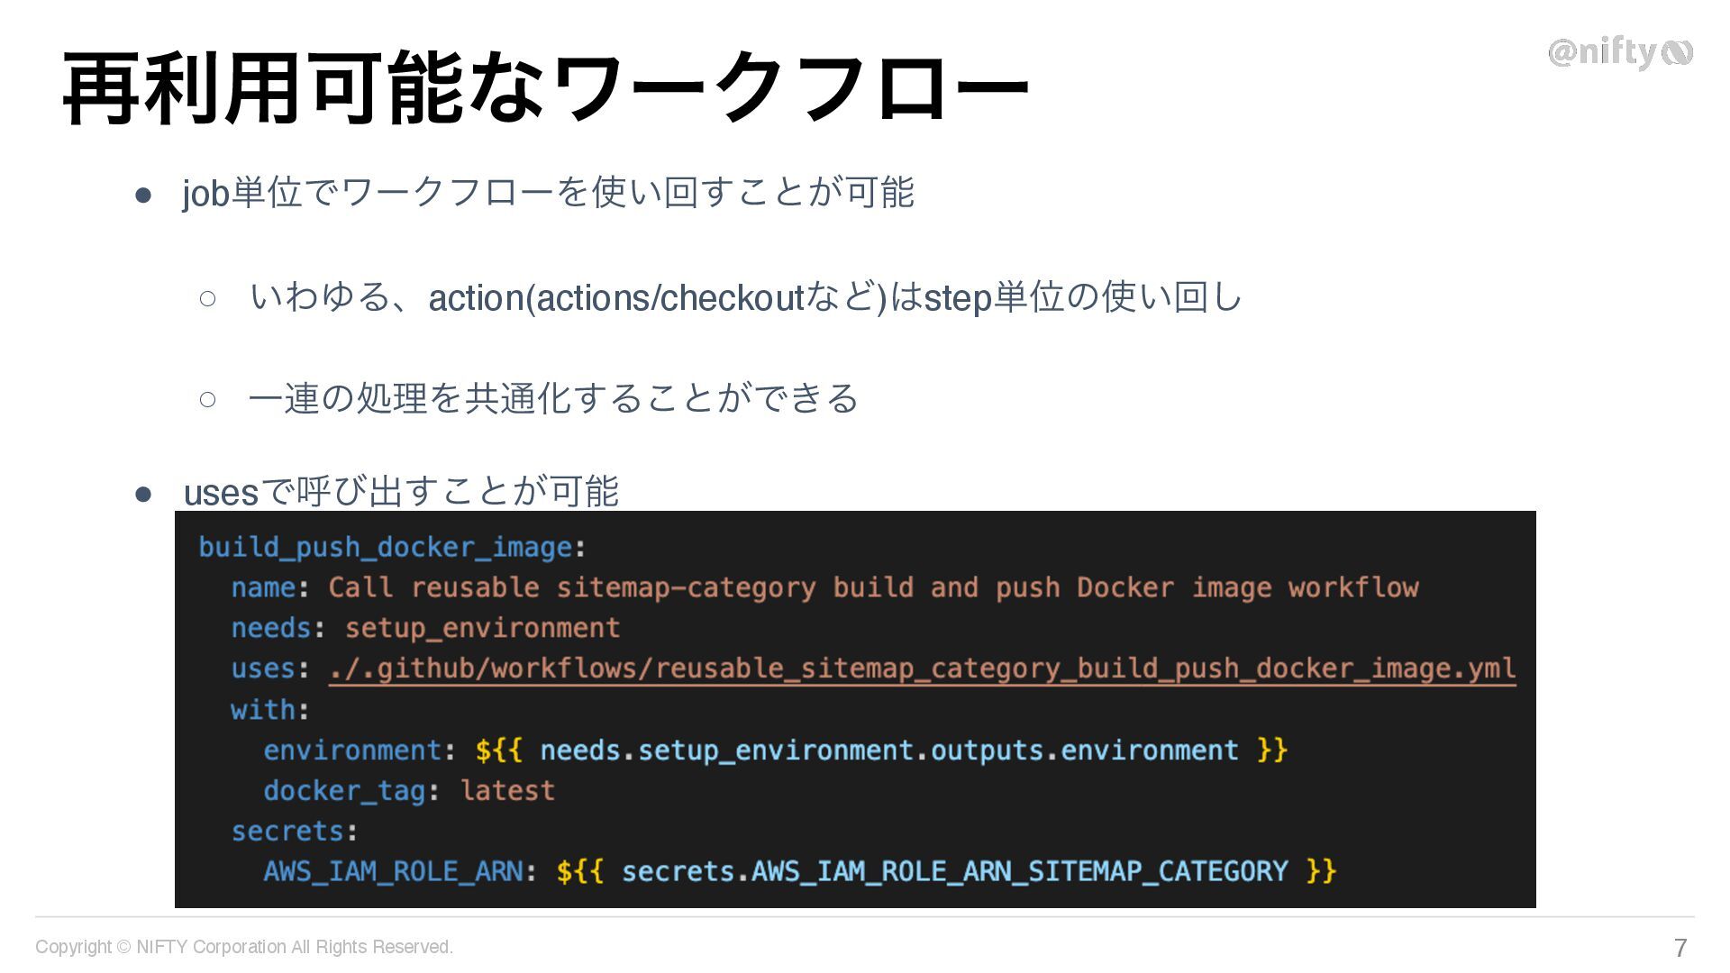Screen dimensions: 1730x973
Task: Click the NIFTY copyright footer text
Action: [244, 947]
